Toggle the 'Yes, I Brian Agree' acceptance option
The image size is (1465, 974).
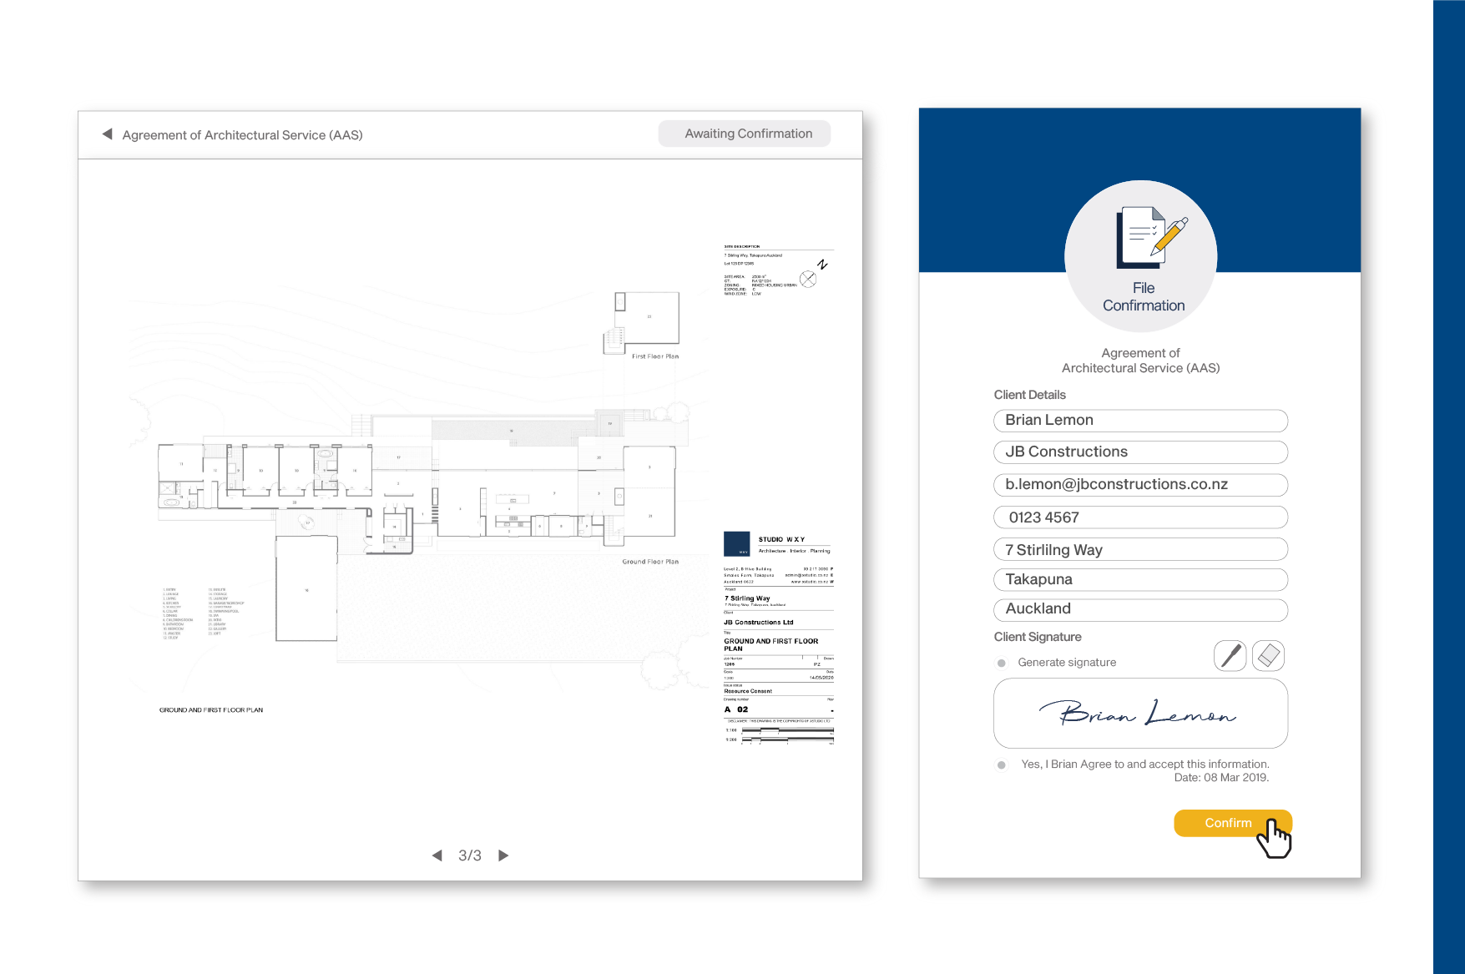coord(1002,764)
